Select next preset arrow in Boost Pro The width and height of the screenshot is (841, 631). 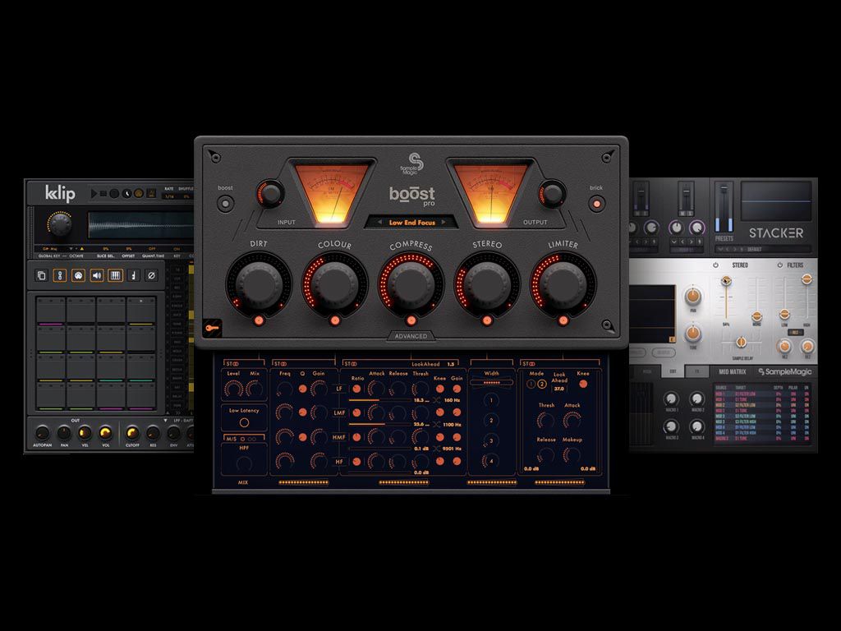tap(443, 222)
